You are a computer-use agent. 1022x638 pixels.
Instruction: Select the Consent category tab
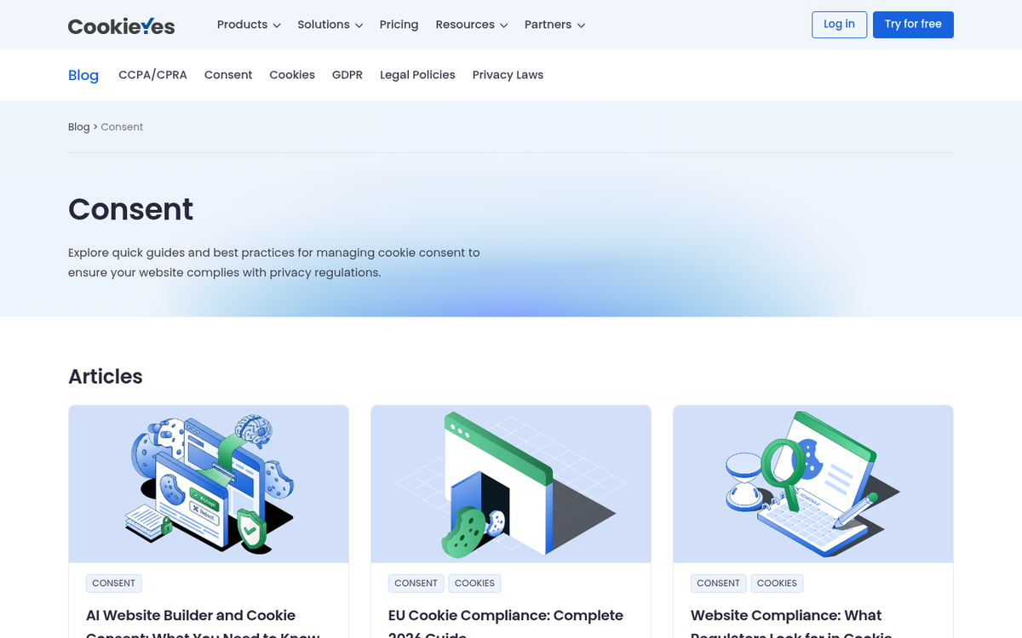coord(228,75)
